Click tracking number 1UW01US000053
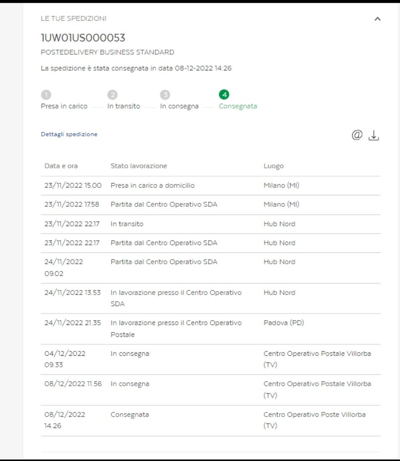The image size is (400, 461). pos(83,38)
